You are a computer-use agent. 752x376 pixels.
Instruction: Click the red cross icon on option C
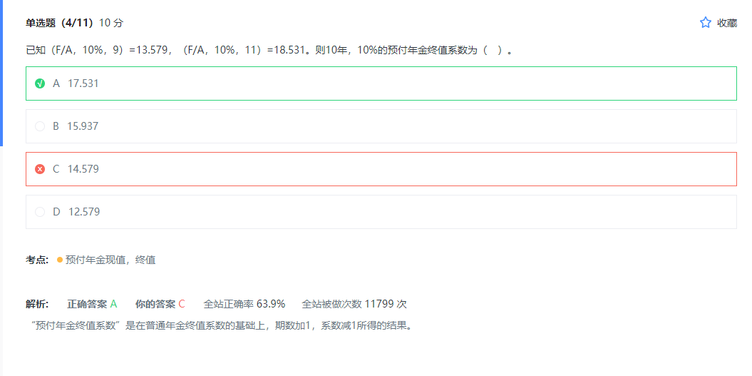[x=40, y=169]
